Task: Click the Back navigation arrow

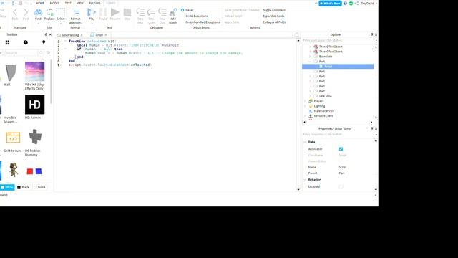Action: click(15, 12)
